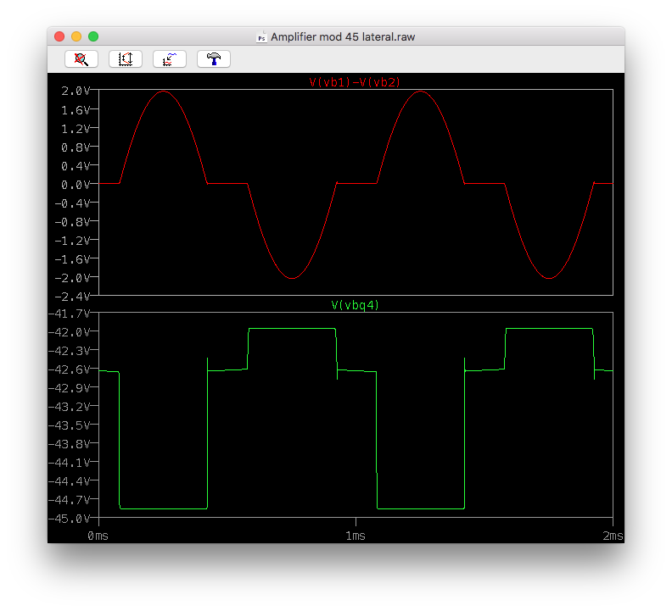Click the window title 'Amplifier mod 45 lateral.raw'
The width and height of the screenshot is (672, 611).
pos(343,37)
